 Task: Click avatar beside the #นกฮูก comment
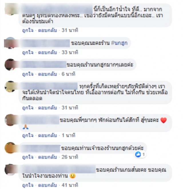click(10, 43)
